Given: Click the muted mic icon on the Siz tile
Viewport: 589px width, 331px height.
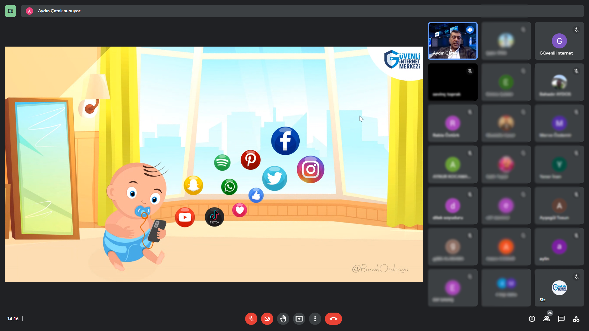Looking at the screenshot, I should [576, 277].
